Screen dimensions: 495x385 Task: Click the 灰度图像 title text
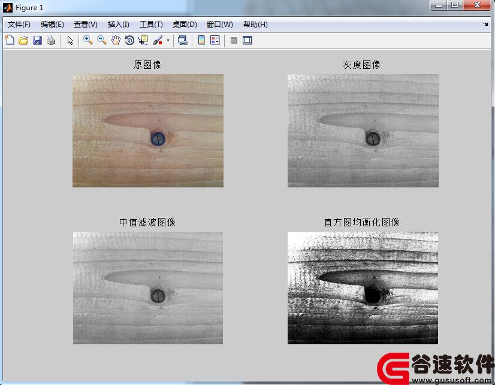(x=362, y=65)
